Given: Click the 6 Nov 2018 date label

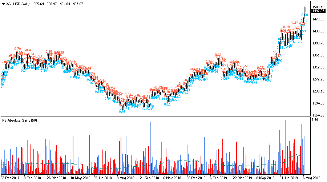Looking at the screenshot, I should coord(171,178).
